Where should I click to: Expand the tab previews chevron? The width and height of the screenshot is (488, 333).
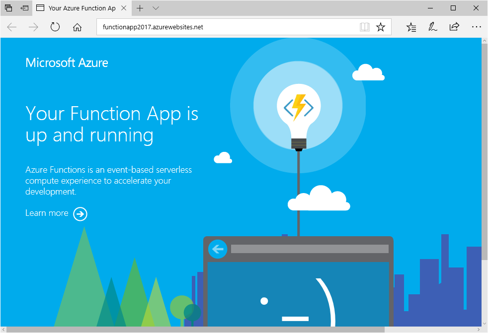click(x=156, y=8)
